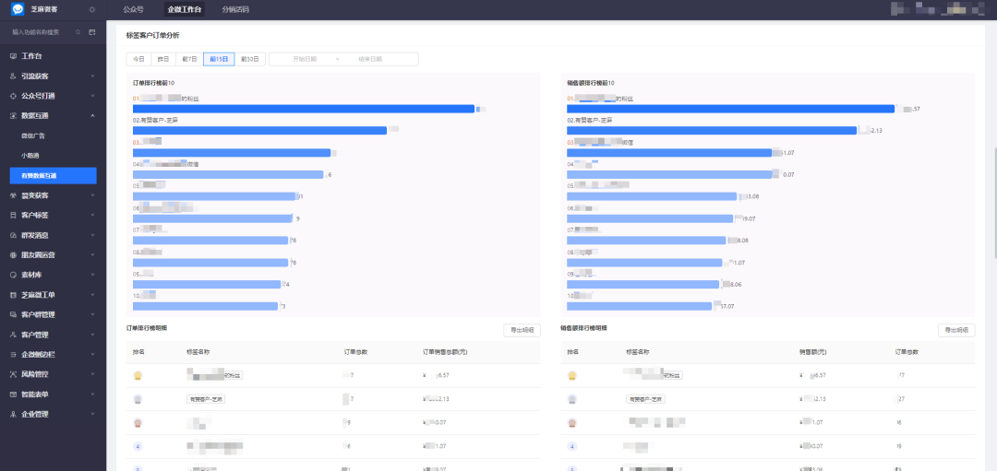Select the 前30日 date range
The image size is (997, 471).
coord(250,59)
